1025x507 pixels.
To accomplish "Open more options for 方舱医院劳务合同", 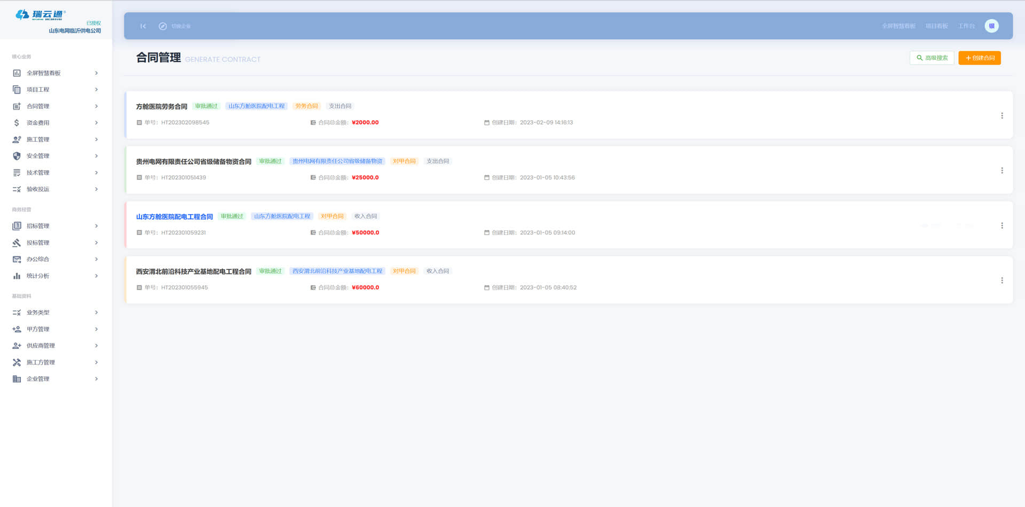I will (1002, 116).
